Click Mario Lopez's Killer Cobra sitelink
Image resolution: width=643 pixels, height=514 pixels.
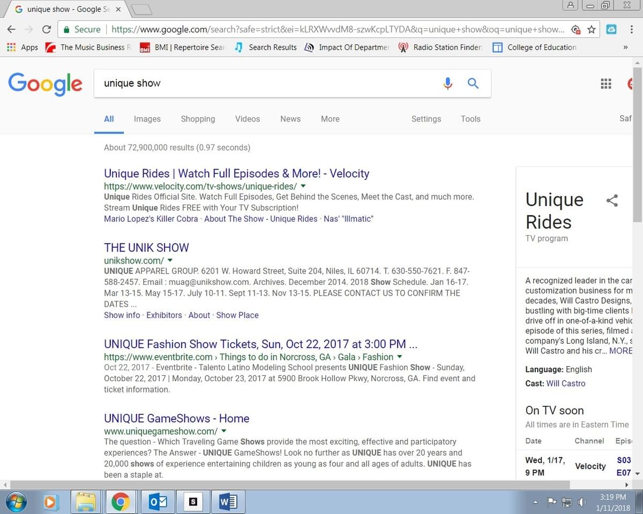pos(151,218)
